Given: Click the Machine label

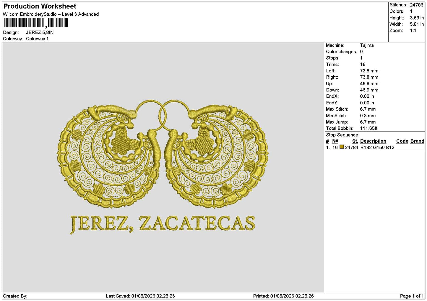Looking at the screenshot, I should [x=335, y=45].
